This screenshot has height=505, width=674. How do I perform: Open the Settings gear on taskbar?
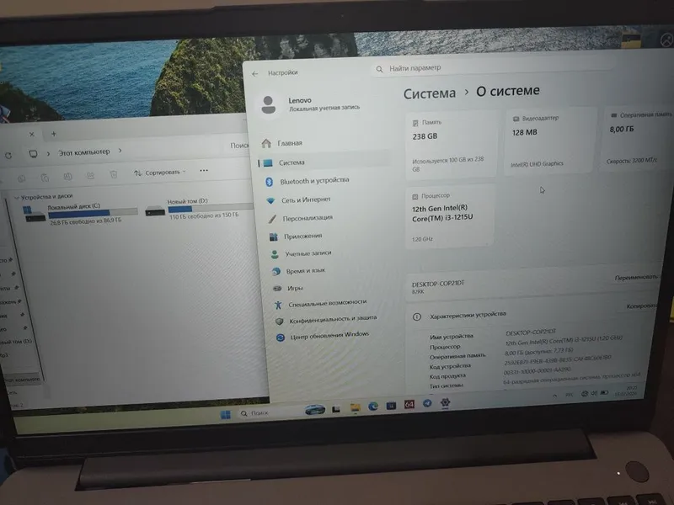(446, 402)
